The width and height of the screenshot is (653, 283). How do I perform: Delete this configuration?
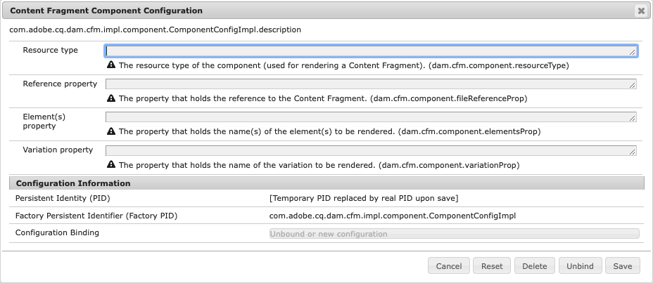[534, 266]
